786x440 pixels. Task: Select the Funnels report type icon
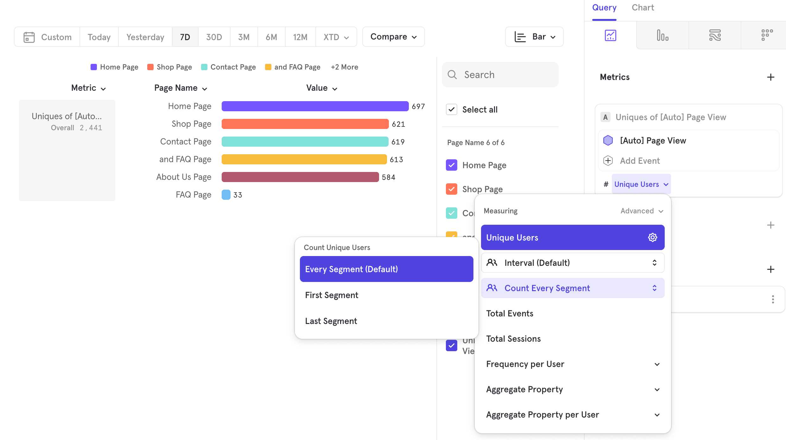click(662, 35)
